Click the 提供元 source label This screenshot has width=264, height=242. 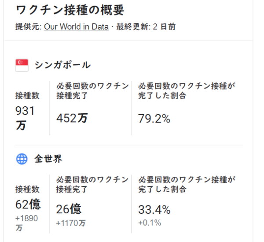click(x=28, y=26)
